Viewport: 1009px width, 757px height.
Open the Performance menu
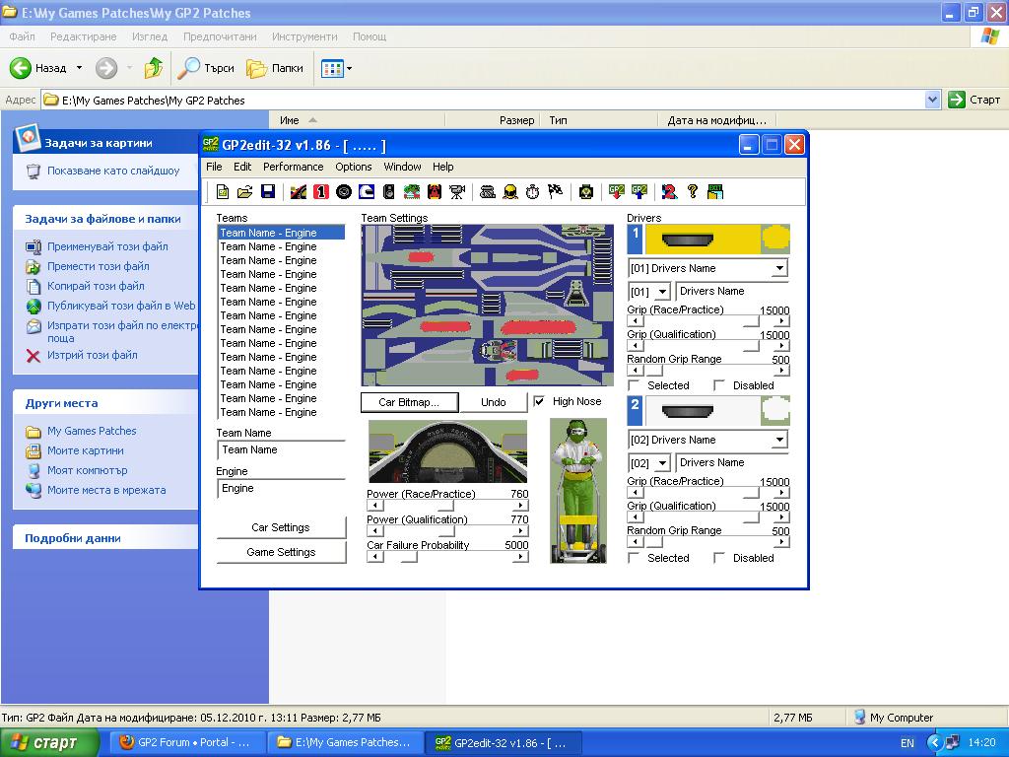[x=293, y=167]
